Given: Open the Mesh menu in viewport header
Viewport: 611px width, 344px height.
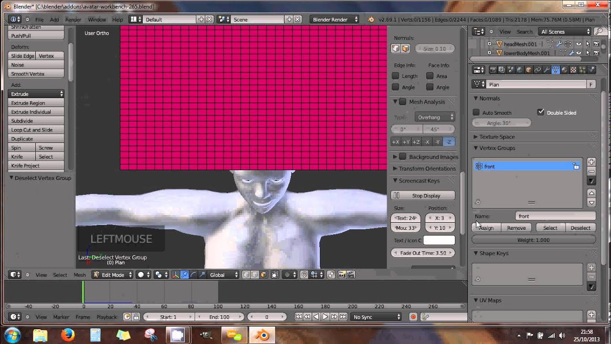Looking at the screenshot, I should click(x=80, y=275).
